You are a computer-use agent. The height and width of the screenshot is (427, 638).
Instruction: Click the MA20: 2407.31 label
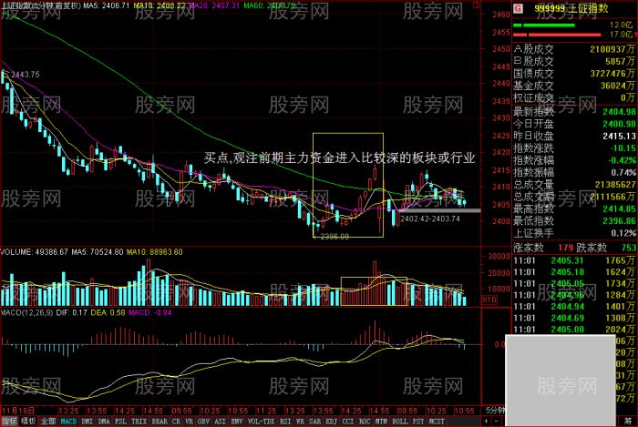point(214,5)
